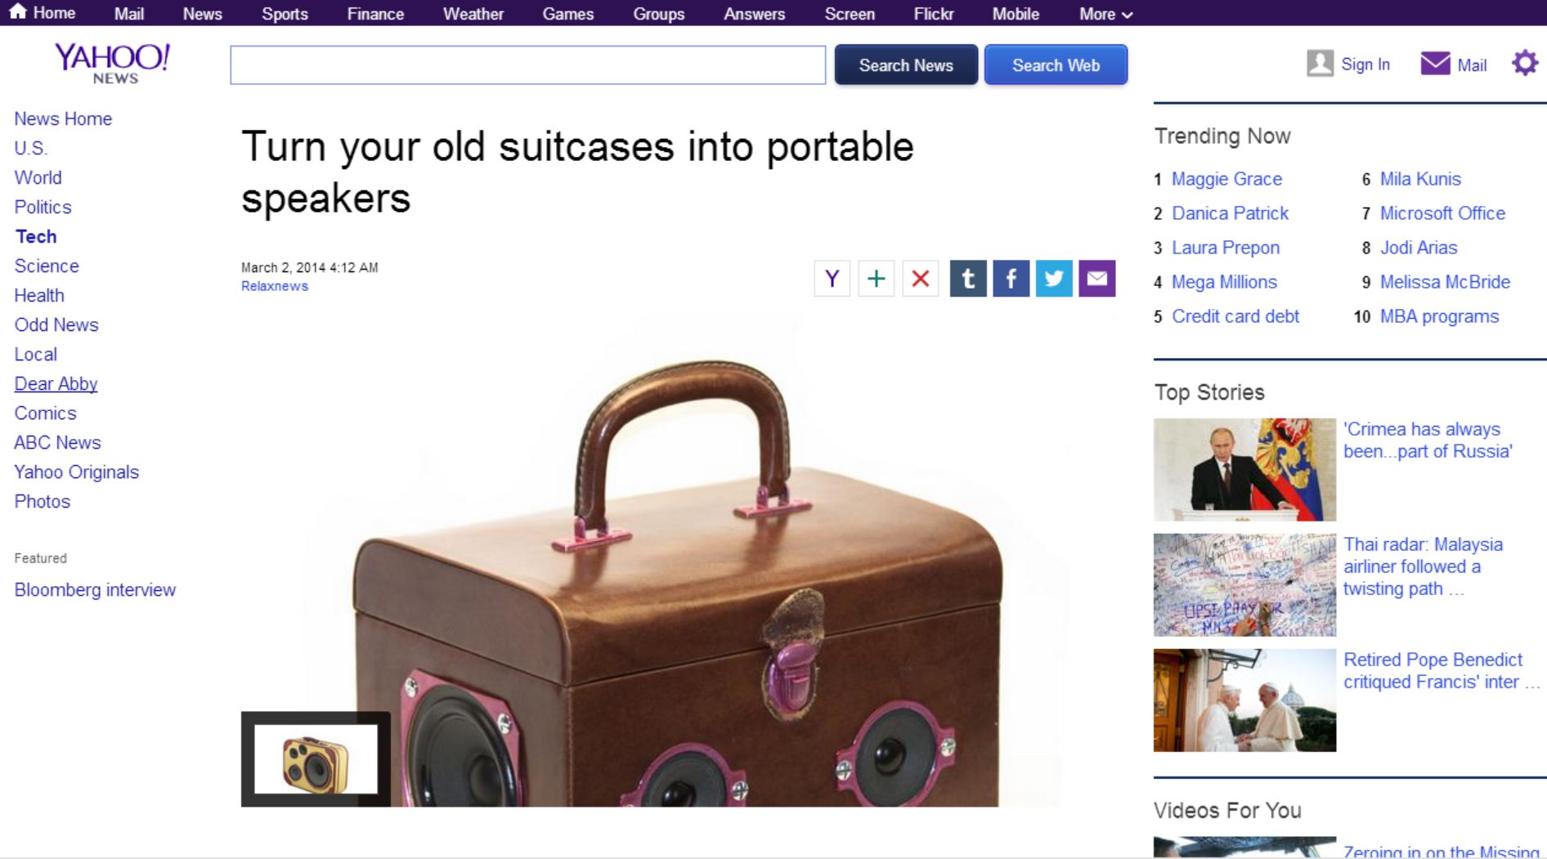
Task: Share article via the Yahoo Y icon
Action: (x=832, y=279)
